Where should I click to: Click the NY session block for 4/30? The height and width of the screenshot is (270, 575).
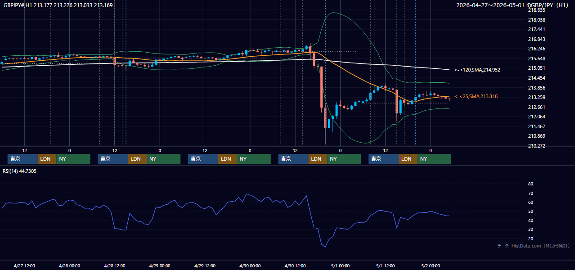pos(344,159)
